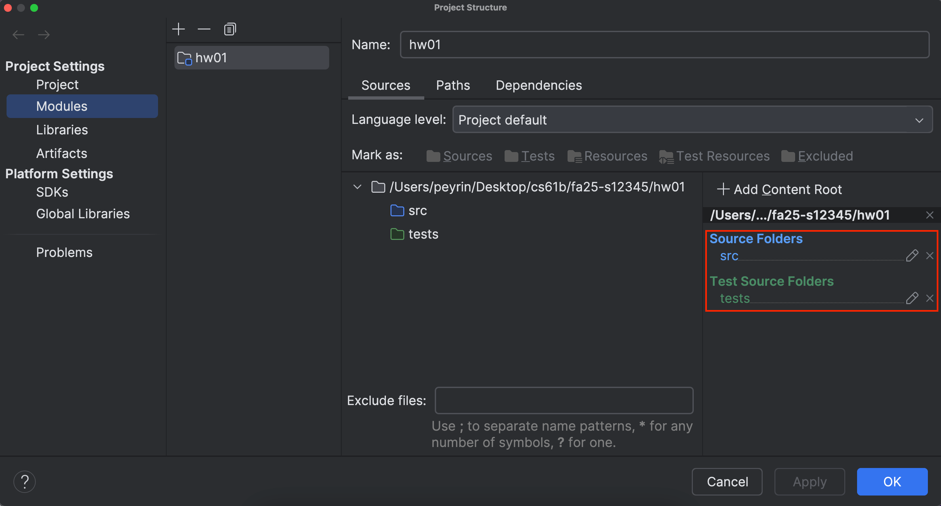Collapse the hw01 content root tree
The image size is (941, 506).
point(357,186)
